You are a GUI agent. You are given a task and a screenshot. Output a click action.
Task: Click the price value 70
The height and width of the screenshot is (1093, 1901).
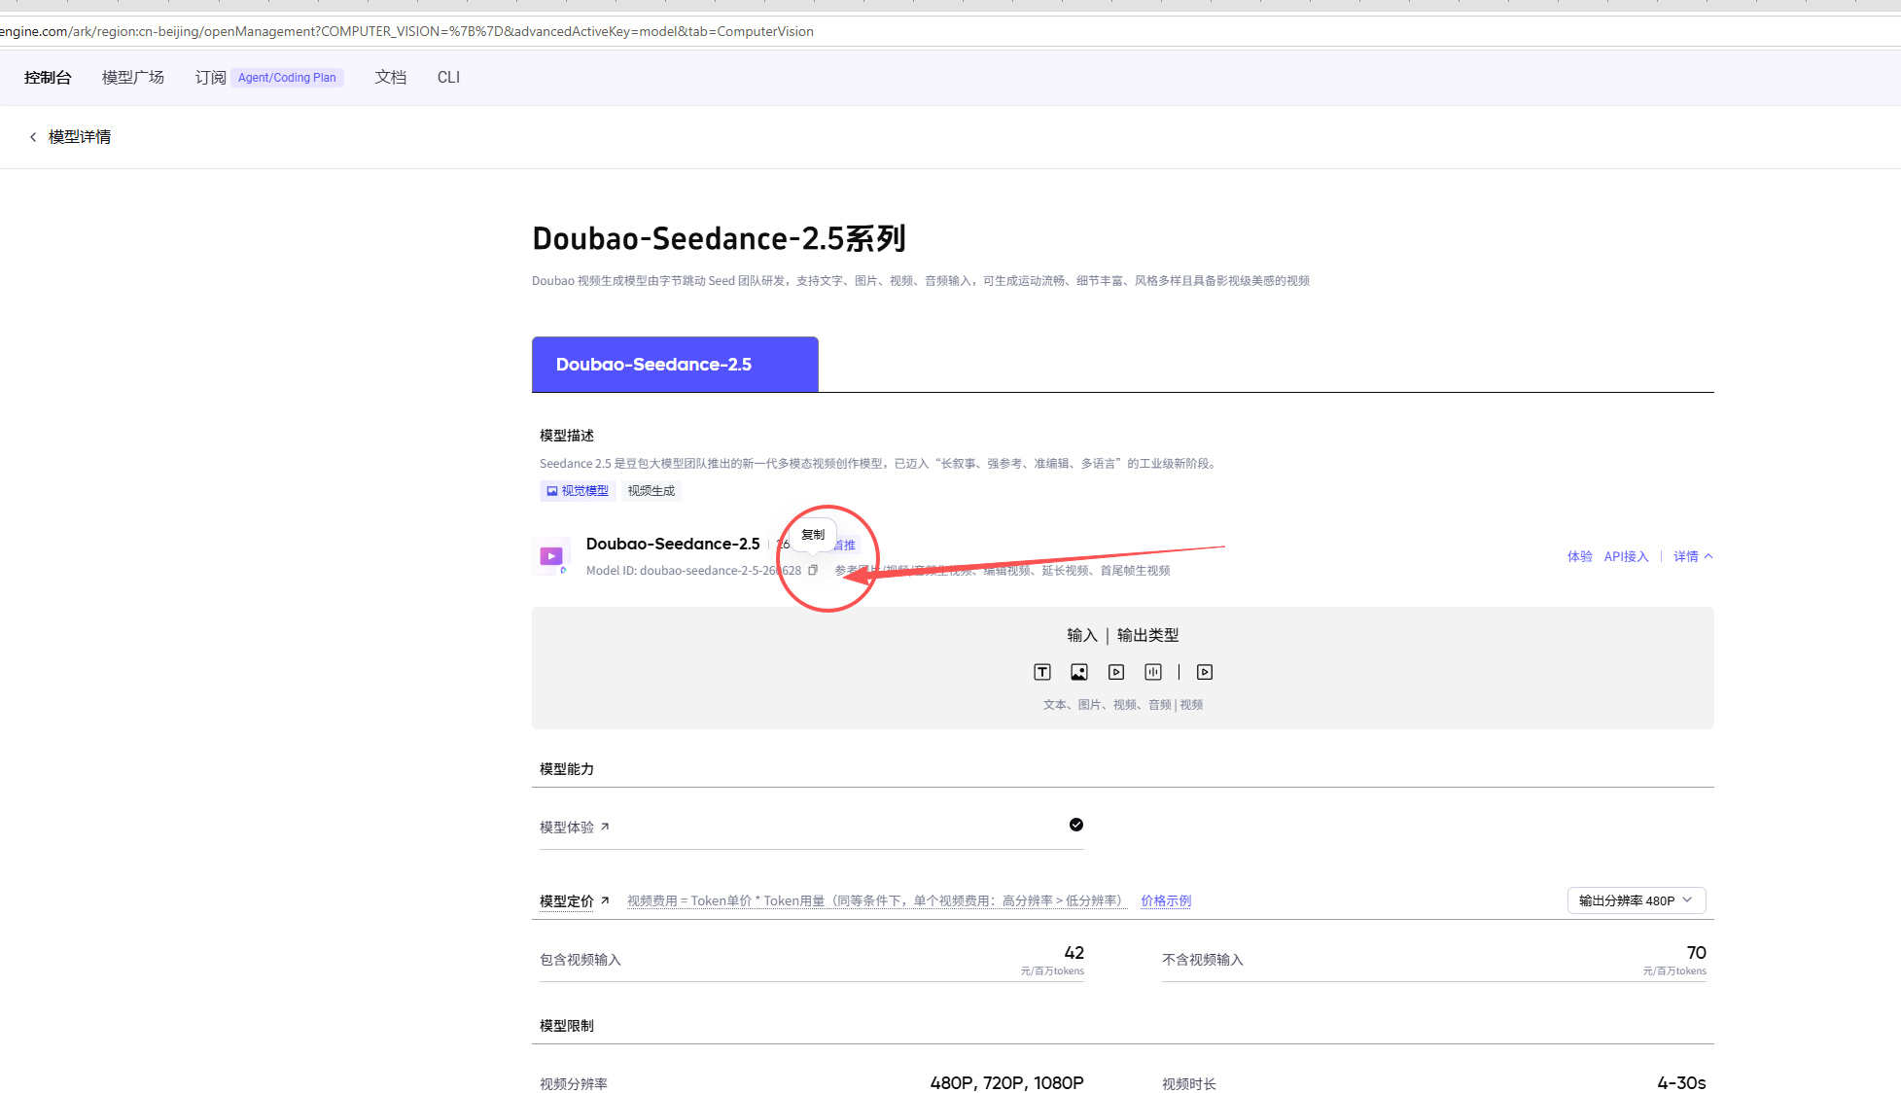pos(1697,953)
